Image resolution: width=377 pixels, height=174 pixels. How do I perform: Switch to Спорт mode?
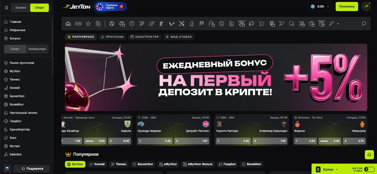(x=39, y=7)
